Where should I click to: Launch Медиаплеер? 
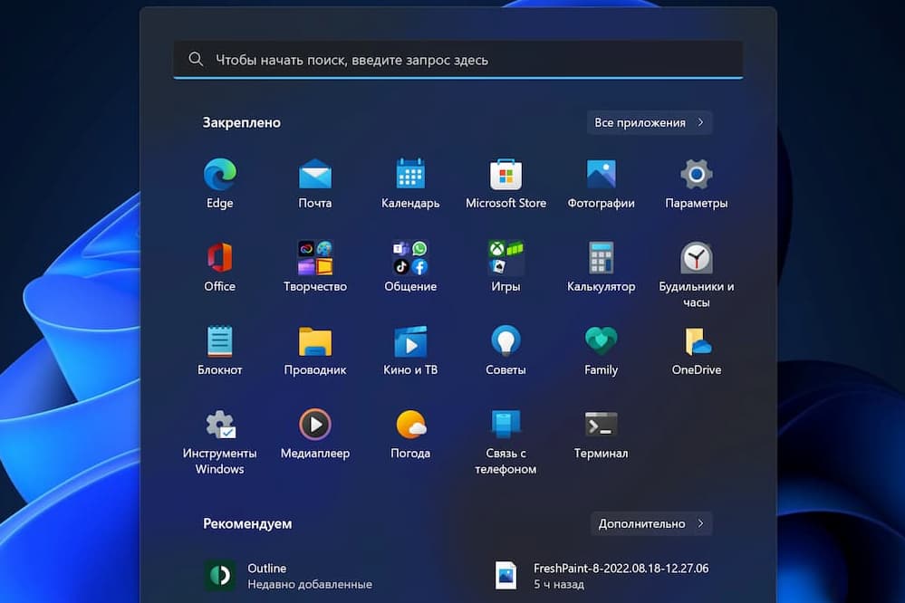tap(315, 434)
